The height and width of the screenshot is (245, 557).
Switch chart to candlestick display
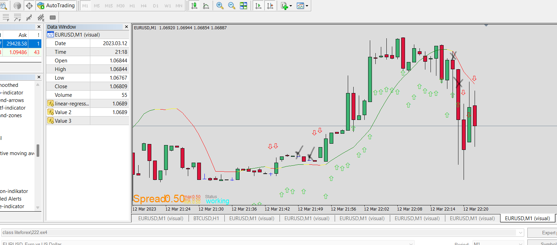pos(194,6)
